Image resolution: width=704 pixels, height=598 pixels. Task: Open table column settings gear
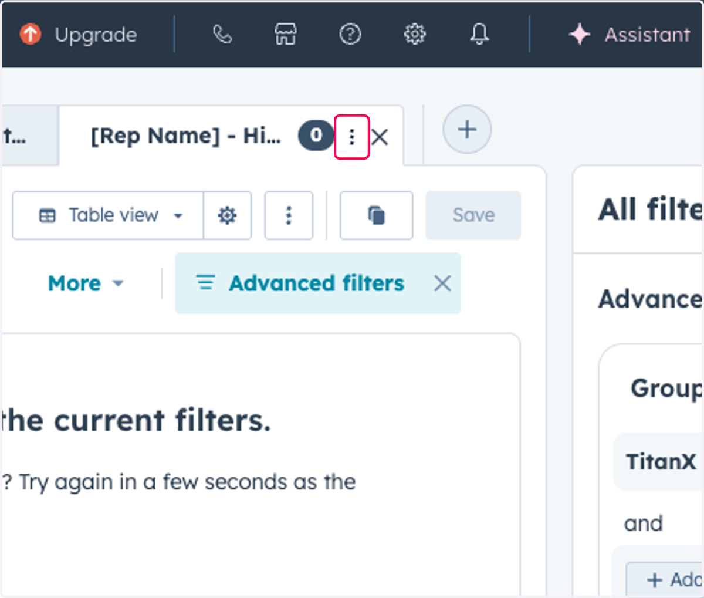pos(228,215)
